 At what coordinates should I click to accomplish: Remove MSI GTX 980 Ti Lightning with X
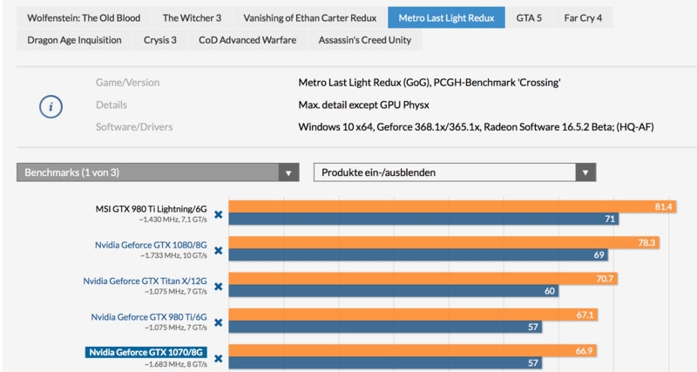219,214
